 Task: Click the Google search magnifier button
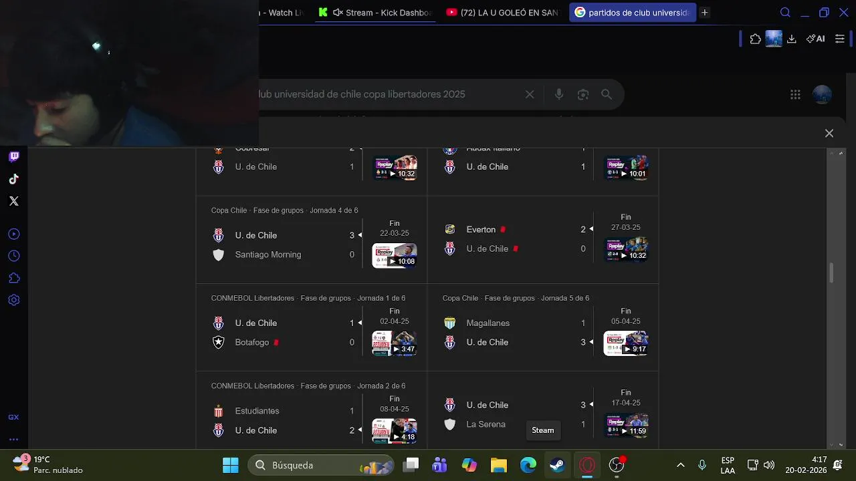607,94
